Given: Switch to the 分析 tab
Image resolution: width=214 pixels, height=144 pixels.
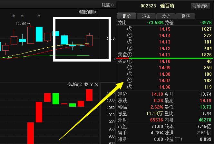Looking at the screenshot, I should point(166,16).
